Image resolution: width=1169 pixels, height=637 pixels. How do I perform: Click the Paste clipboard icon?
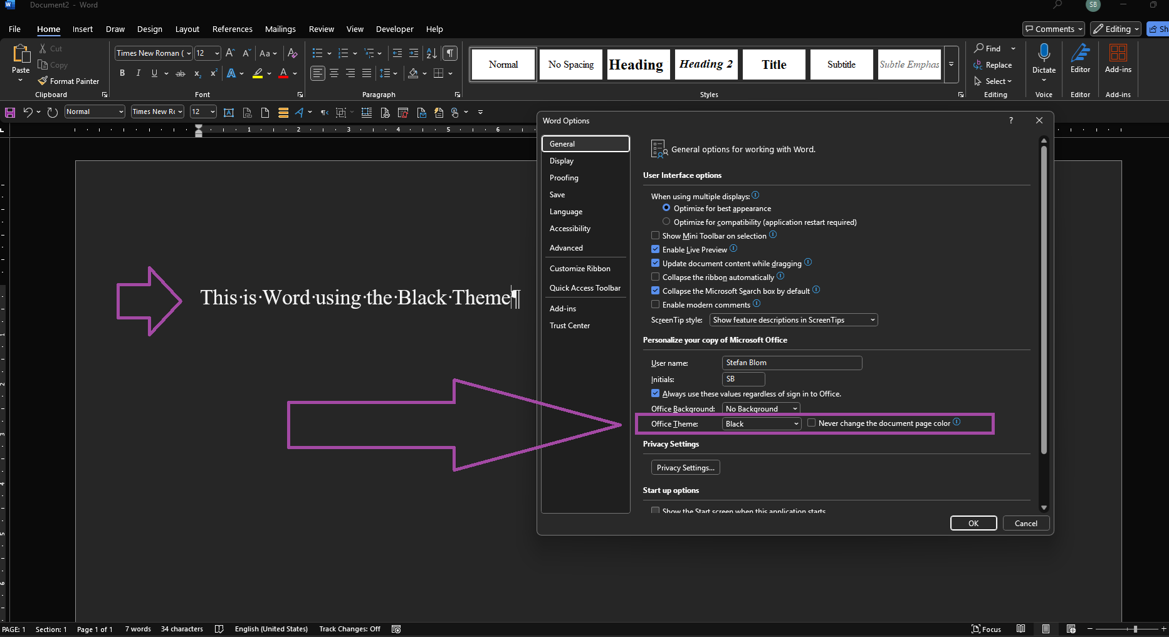coord(21,55)
